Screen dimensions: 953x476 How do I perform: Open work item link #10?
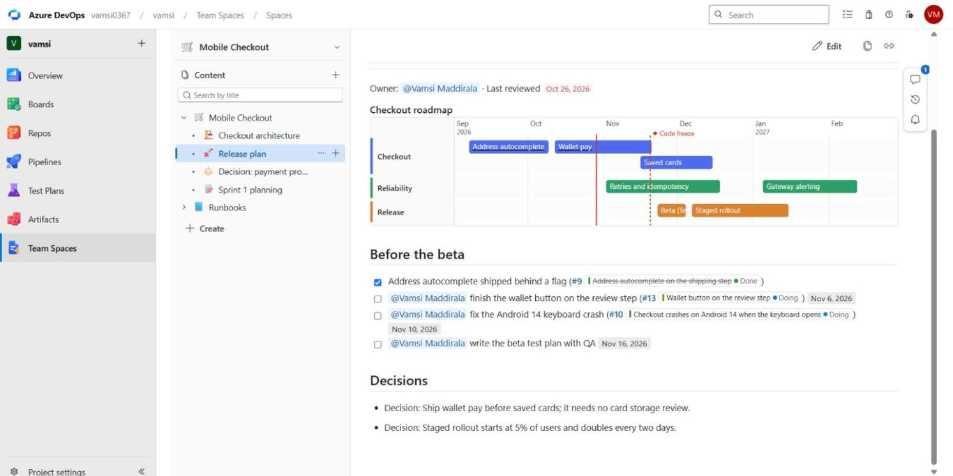tap(616, 314)
